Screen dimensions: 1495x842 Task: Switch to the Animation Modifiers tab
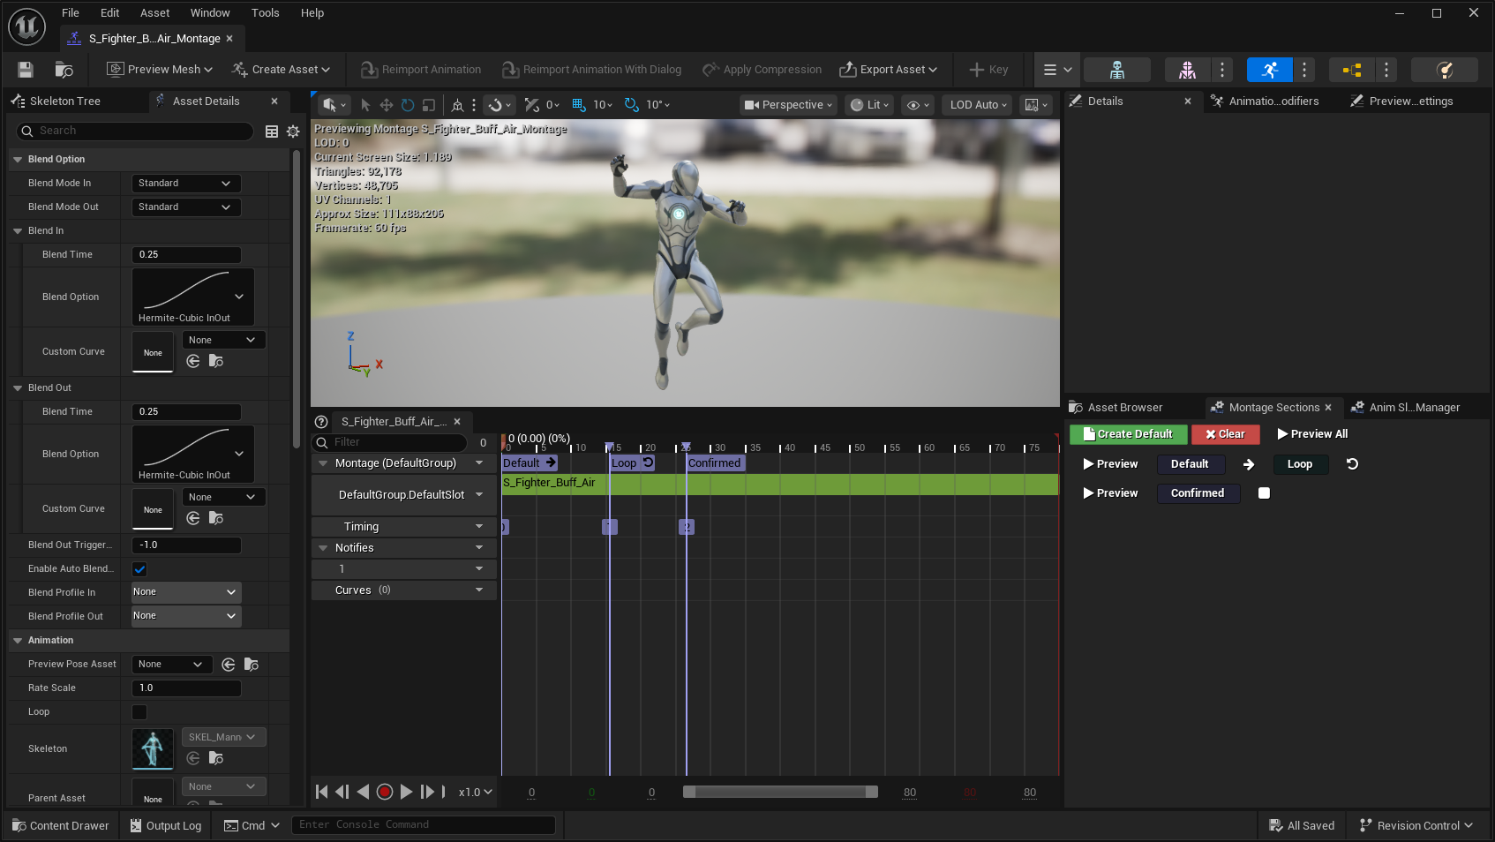(x=1273, y=101)
